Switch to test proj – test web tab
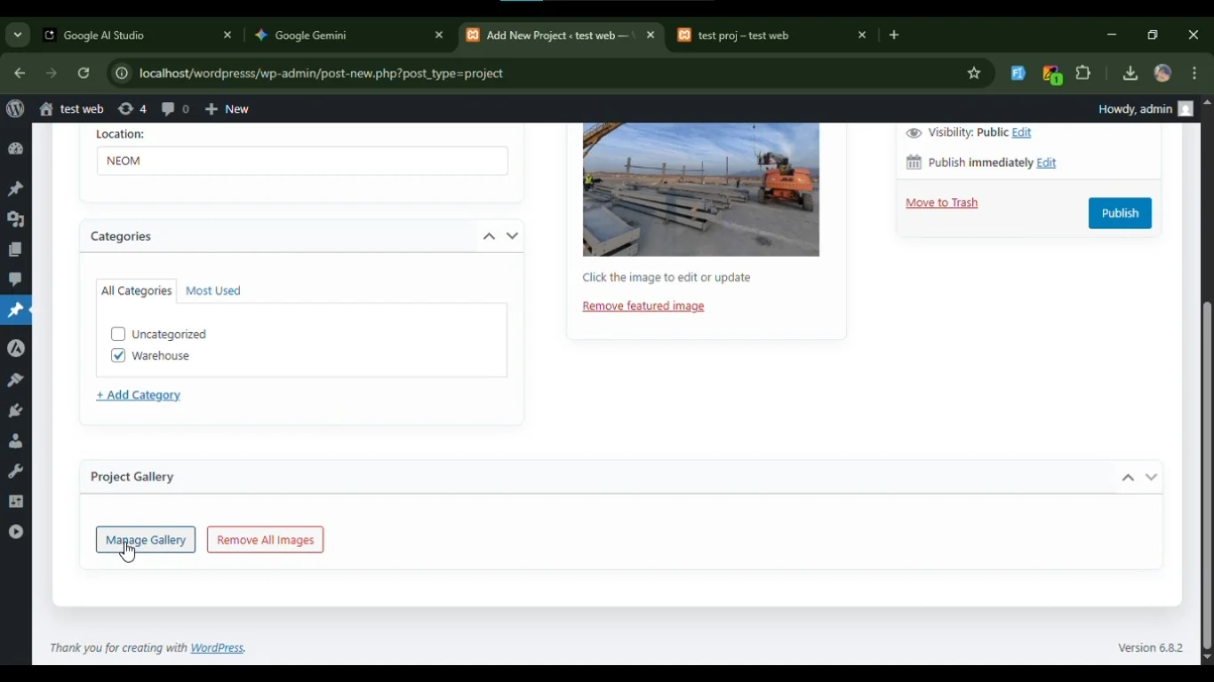 (x=773, y=36)
